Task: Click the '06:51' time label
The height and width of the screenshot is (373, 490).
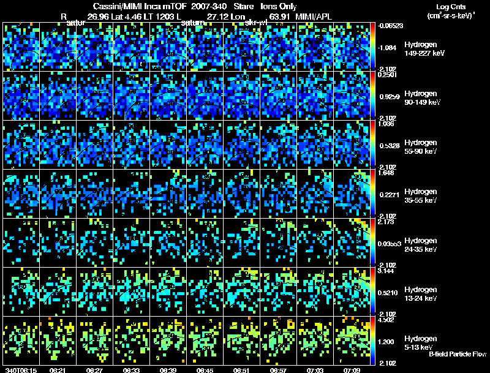Action: point(241,371)
